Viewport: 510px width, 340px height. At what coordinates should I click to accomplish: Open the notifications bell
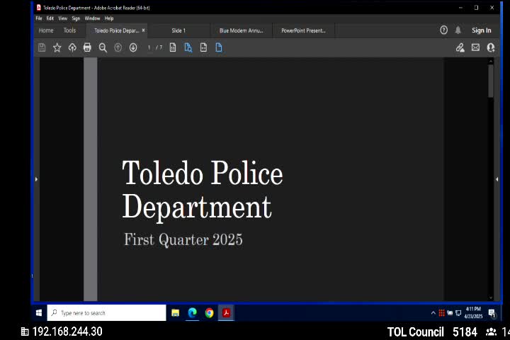pyautogui.click(x=458, y=30)
